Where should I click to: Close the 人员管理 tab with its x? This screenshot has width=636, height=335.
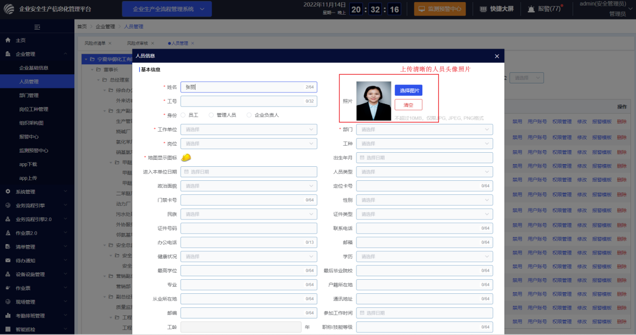[192, 43]
